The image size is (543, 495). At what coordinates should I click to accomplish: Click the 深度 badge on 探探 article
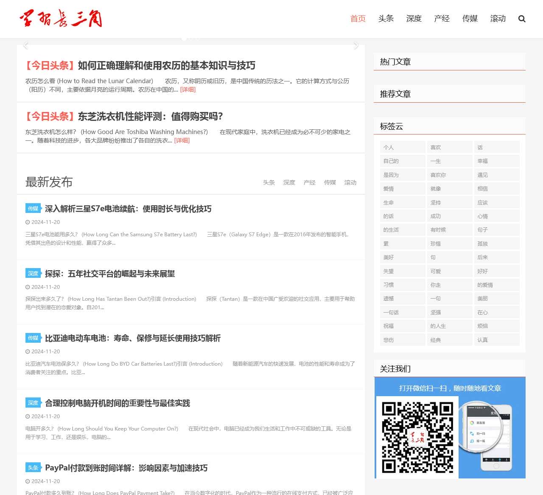click(x=33, y=273)
